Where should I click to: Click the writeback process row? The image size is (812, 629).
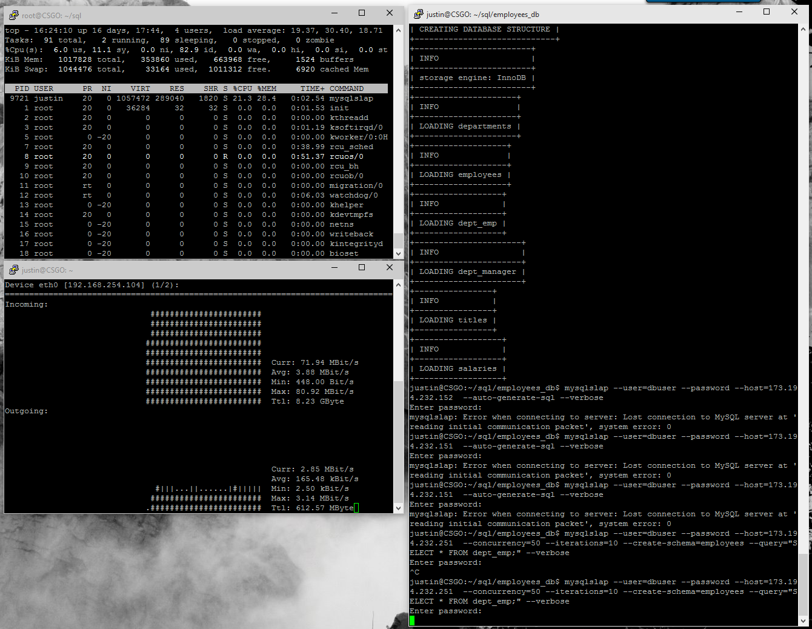click(x=196, y=234)
